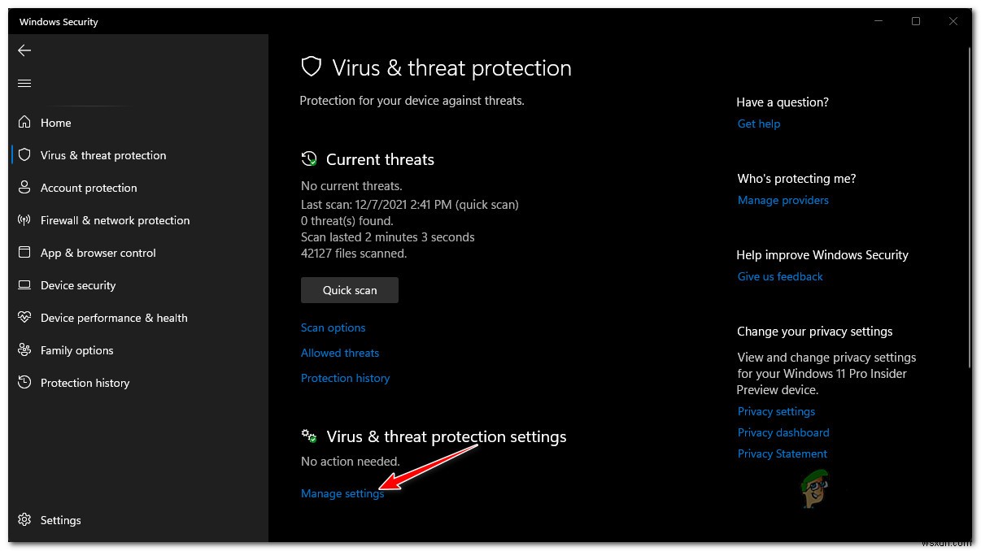Open Device performance & health
This screenshot has width=981, height=551.
click(x=114, y=318)
